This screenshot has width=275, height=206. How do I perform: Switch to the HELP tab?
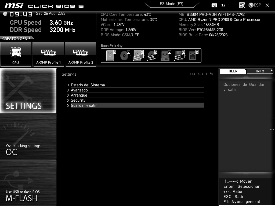[x=233, y=71]
